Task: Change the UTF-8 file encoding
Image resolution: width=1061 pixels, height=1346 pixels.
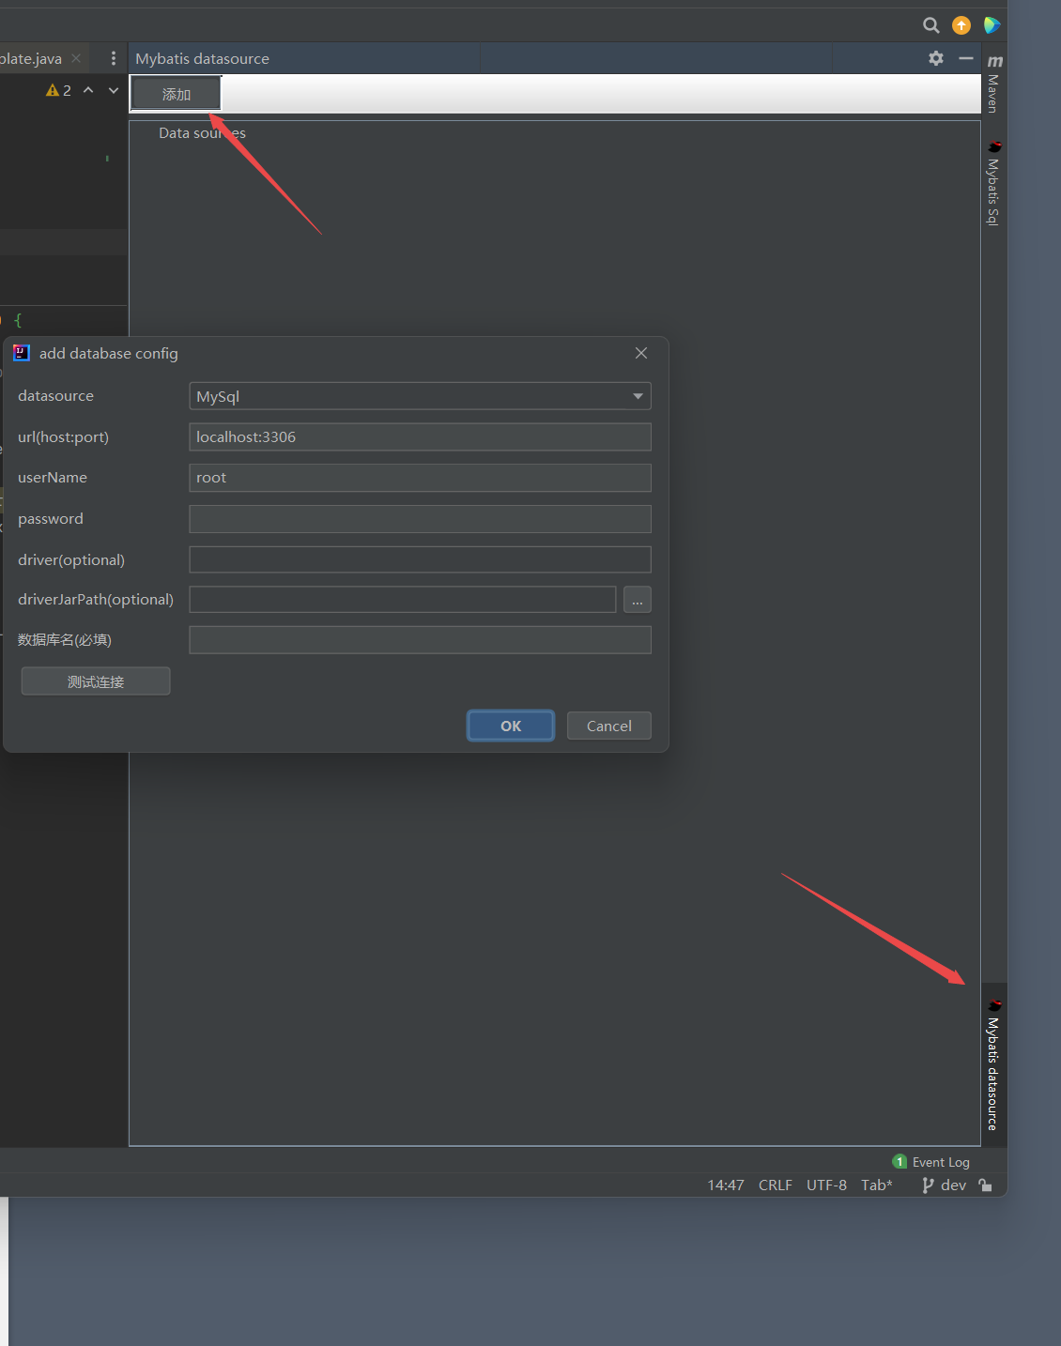Action: point(826,1185)
